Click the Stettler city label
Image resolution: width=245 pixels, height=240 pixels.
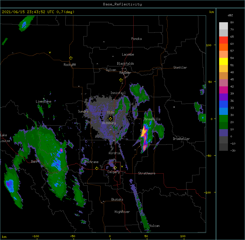pyautogui.click(x=180, y=68)
